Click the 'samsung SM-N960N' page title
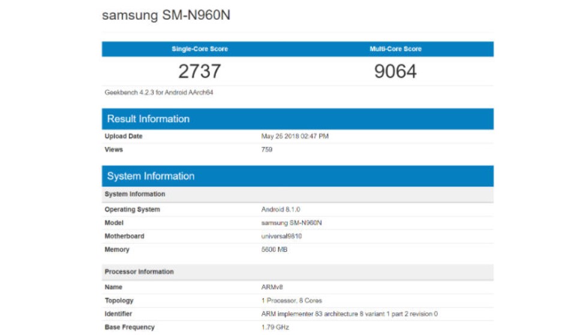 tap(166, 15)
